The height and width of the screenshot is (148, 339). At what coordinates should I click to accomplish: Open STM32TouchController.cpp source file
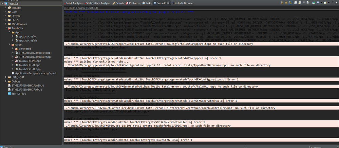[x=32, y=53]
